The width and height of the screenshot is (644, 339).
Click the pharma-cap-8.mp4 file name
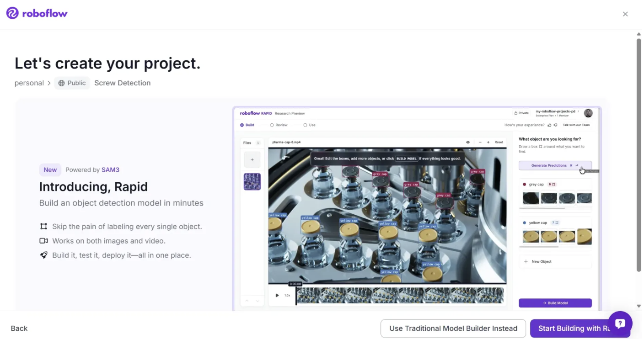tap(286, 142)
